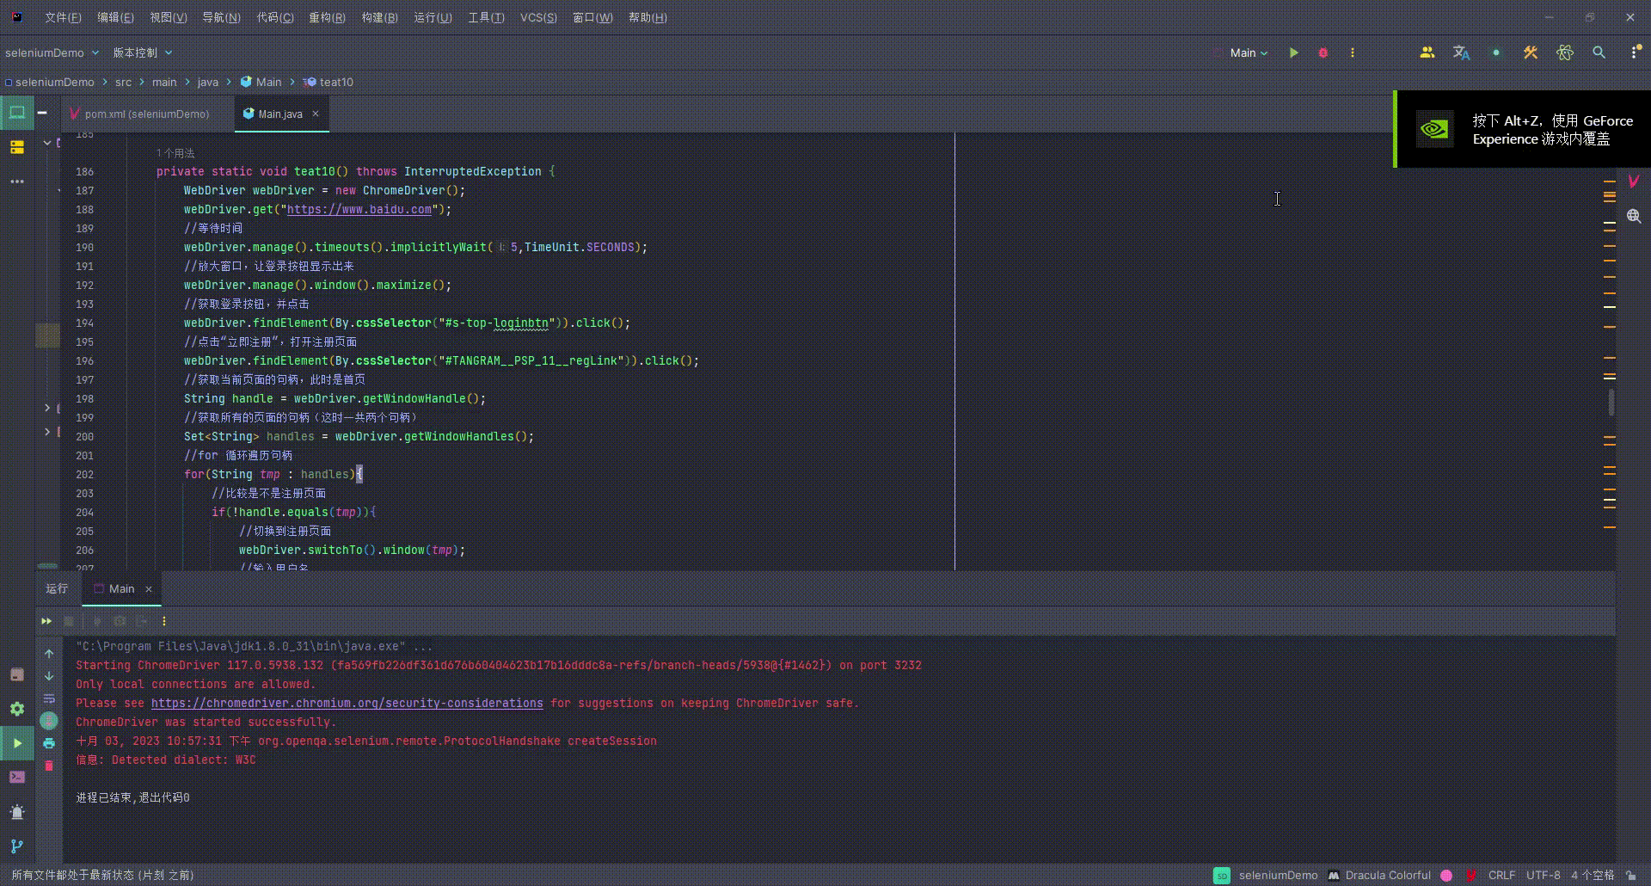Open the Terminal tool window icon
This screenshot has width=1651, height=886.
pos(17,777)
